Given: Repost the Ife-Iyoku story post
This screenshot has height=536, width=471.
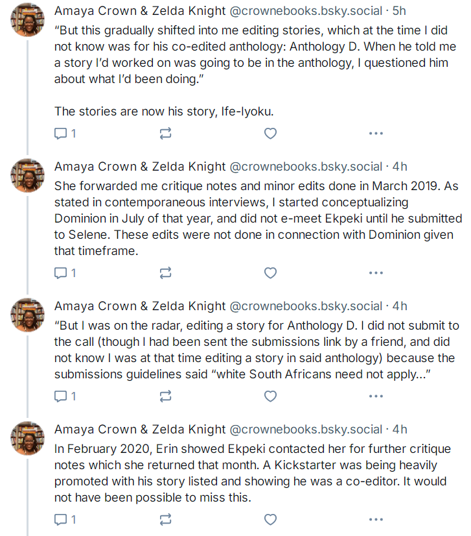Looking at the screenshot, I should [x=166, y=133].
